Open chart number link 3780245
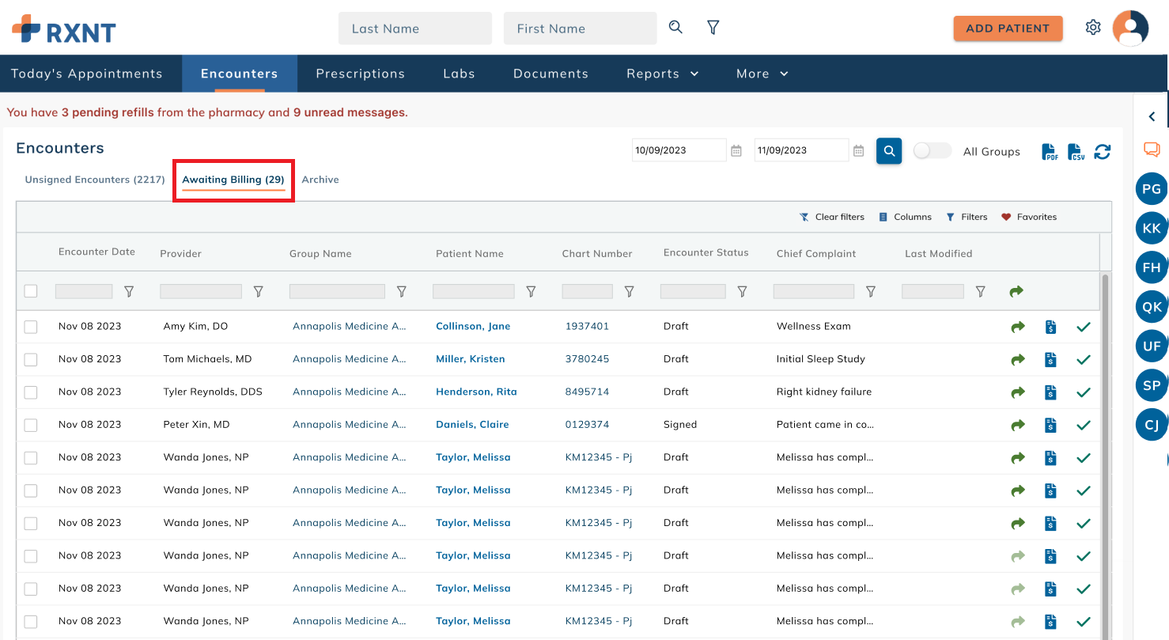1169x640 pixels. click(587, 359)
